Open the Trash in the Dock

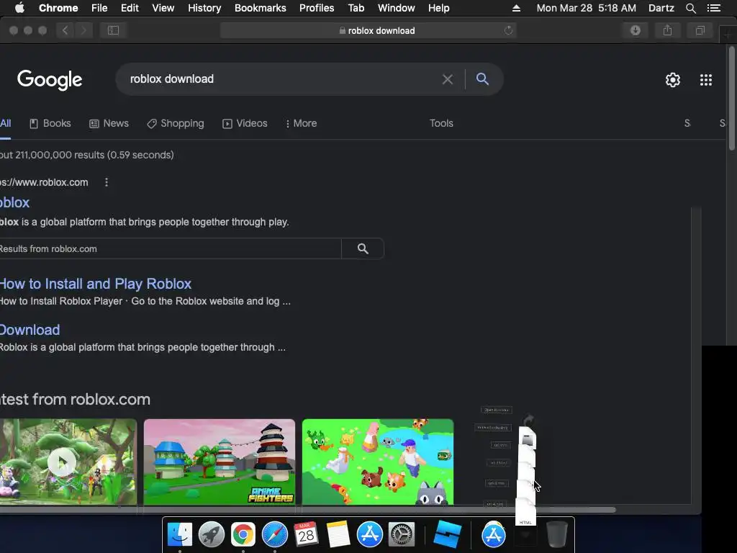tap(557, 535)
